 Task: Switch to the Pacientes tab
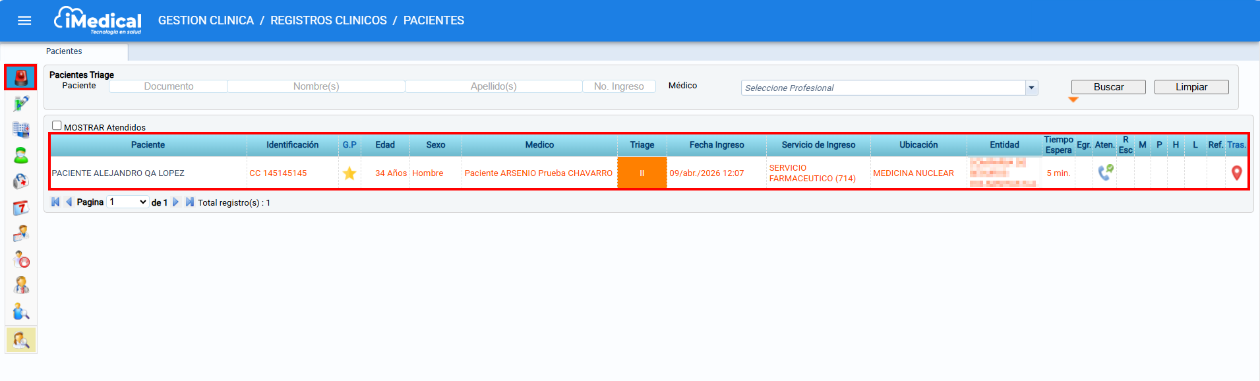click(64, 51)
